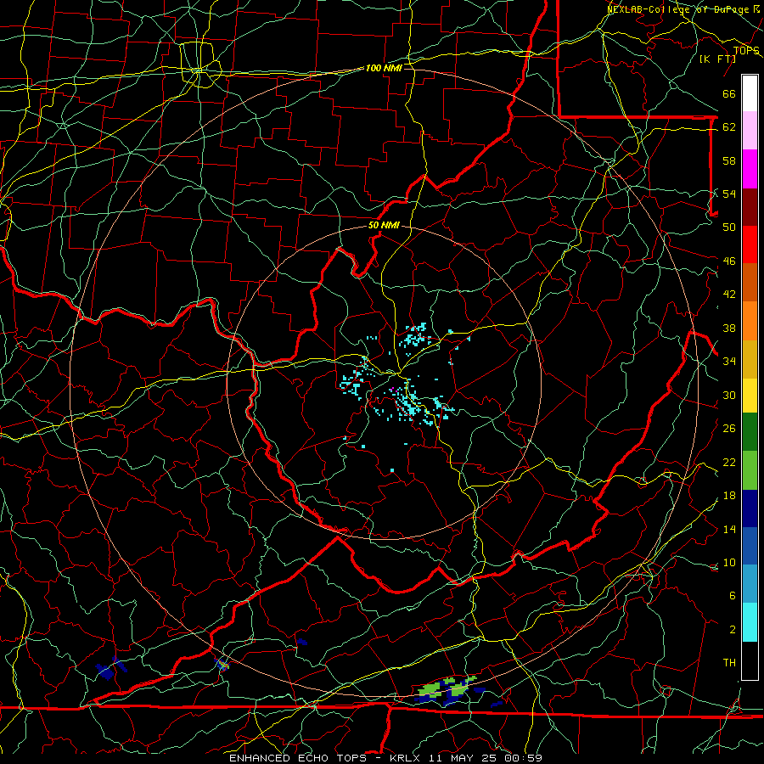The height and width of the screenshot is (764, 764).
Task: Click the "50 NMI" range ring label
Action: (384, 225)
